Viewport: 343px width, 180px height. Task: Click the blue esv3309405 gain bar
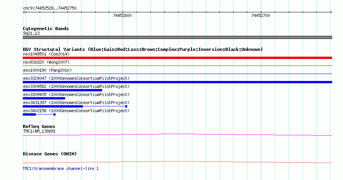[x=44, y=98]
